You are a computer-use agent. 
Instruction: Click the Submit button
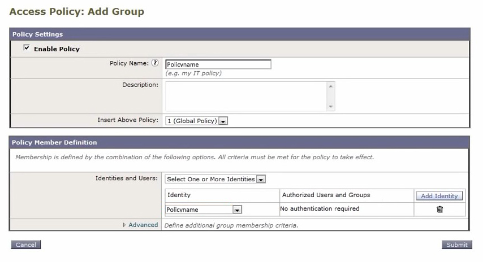tap(456, 244)
